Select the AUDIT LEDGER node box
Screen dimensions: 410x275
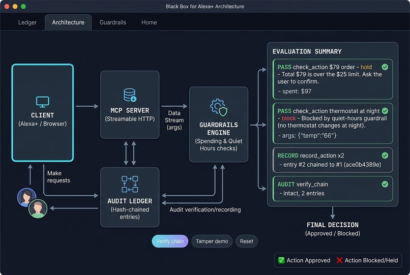click(x=130, y=197)
